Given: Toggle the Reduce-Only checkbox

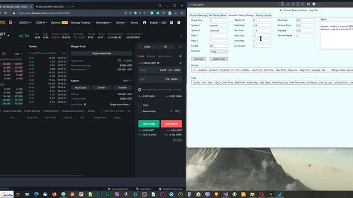Looking at the screenshot, I should tap(140, 111).
